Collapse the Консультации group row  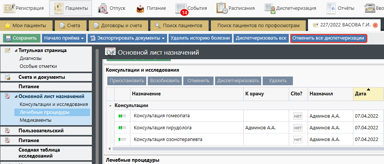pyautogui.click(x=110, y=106)
